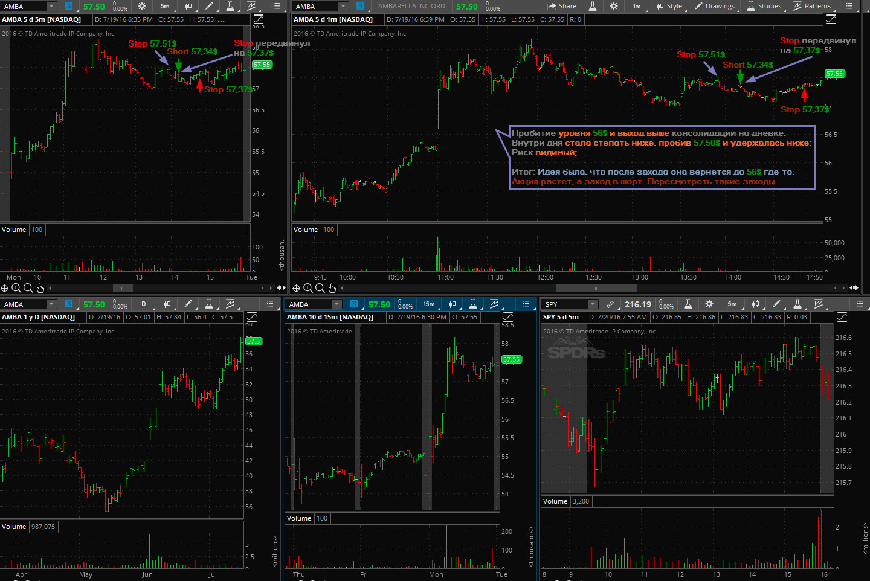Toggle price axis scale icon in top-right chart
Viewport: 870px width, 581px height.
pyautogui.click(x=831, y=19)
